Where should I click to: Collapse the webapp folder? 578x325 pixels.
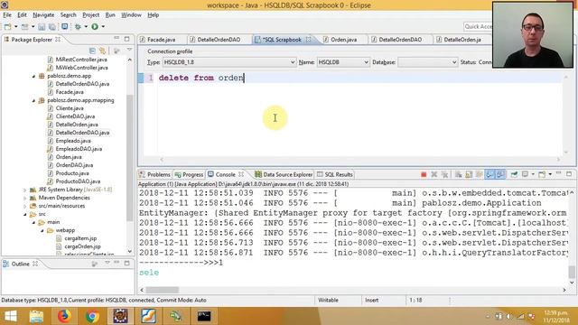pos(42,230)
